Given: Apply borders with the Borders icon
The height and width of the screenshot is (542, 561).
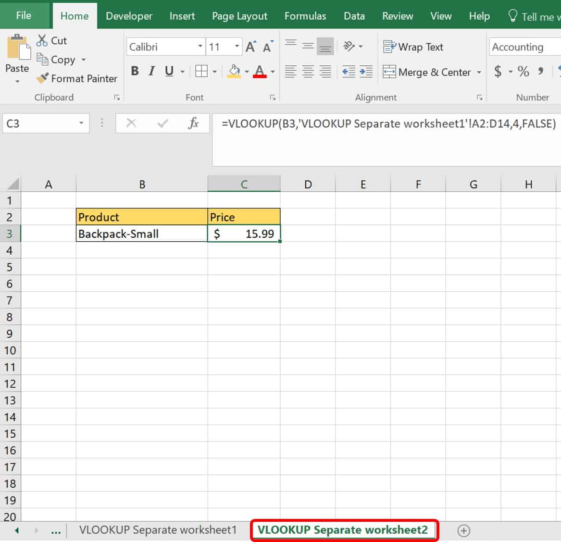Looking at the screenshot, I should tap(201, 71).
